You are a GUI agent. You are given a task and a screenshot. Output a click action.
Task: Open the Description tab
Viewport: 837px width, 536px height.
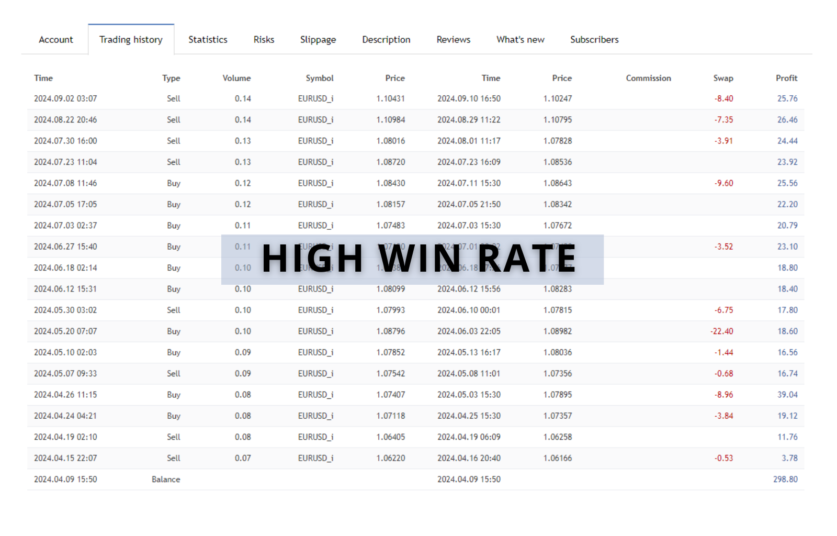click(386, 39)
